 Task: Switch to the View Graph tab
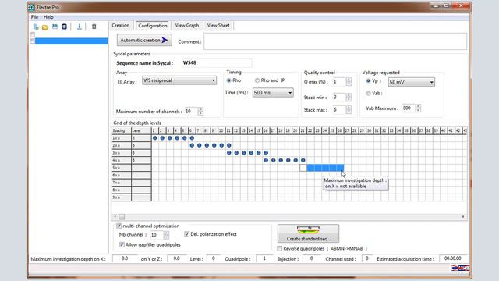coord(187,26)
